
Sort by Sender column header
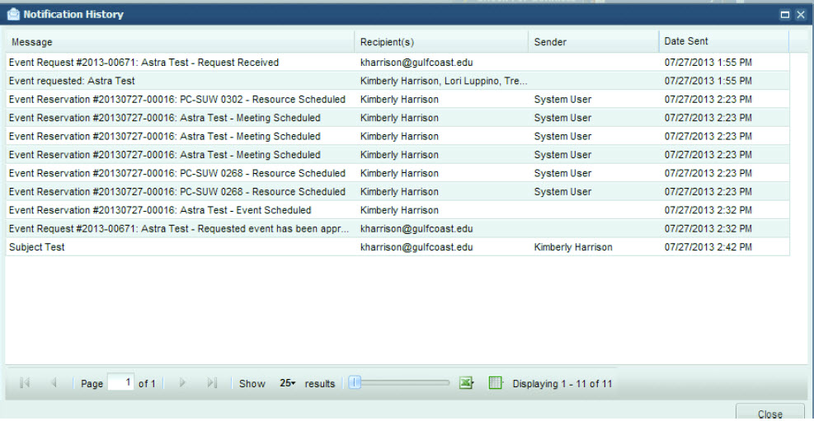click(x=593, y=42)
